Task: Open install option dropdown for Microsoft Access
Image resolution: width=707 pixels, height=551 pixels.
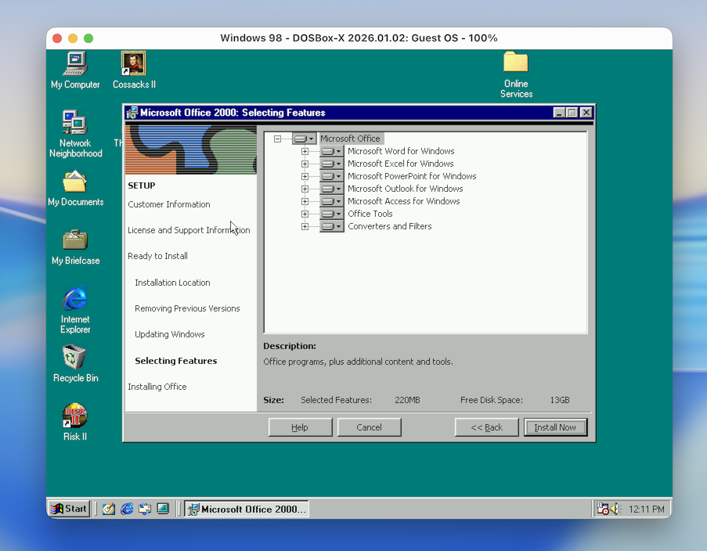Action: pos(331,202)
